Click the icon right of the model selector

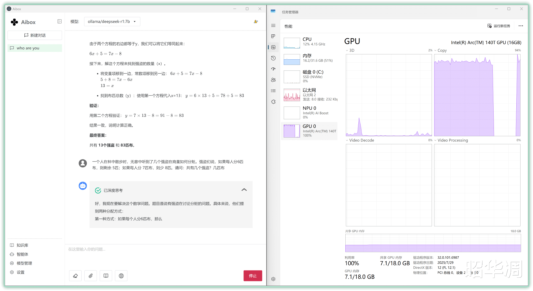pyautogui.click(x=256, y=22)
